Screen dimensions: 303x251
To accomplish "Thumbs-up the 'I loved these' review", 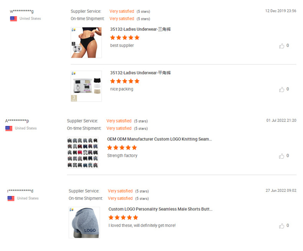I will point(282,226).
